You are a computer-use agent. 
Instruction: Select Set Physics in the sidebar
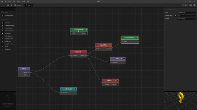[x=7, y=33]
